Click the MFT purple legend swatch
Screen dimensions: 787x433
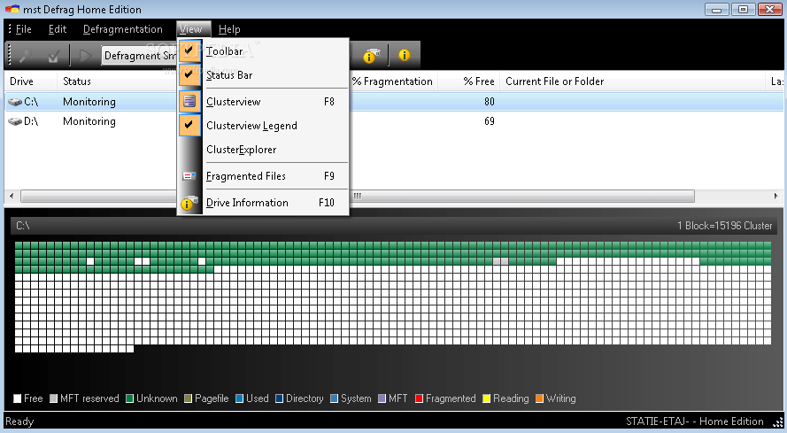tap(382, 398)
